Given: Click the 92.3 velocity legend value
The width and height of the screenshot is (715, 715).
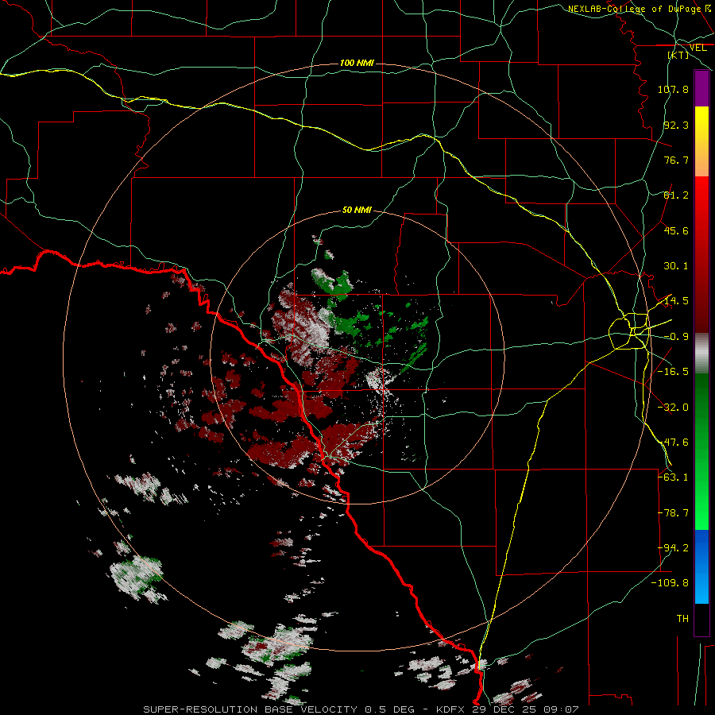Looking at the screenshot, I should coord(676,125).
